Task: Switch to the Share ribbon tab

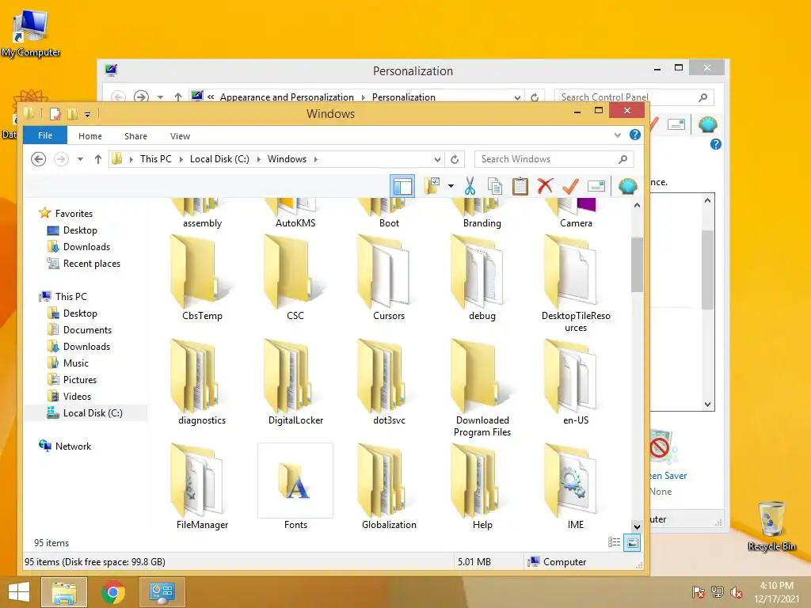Action: pyautogui.click(x=135, y=136)
